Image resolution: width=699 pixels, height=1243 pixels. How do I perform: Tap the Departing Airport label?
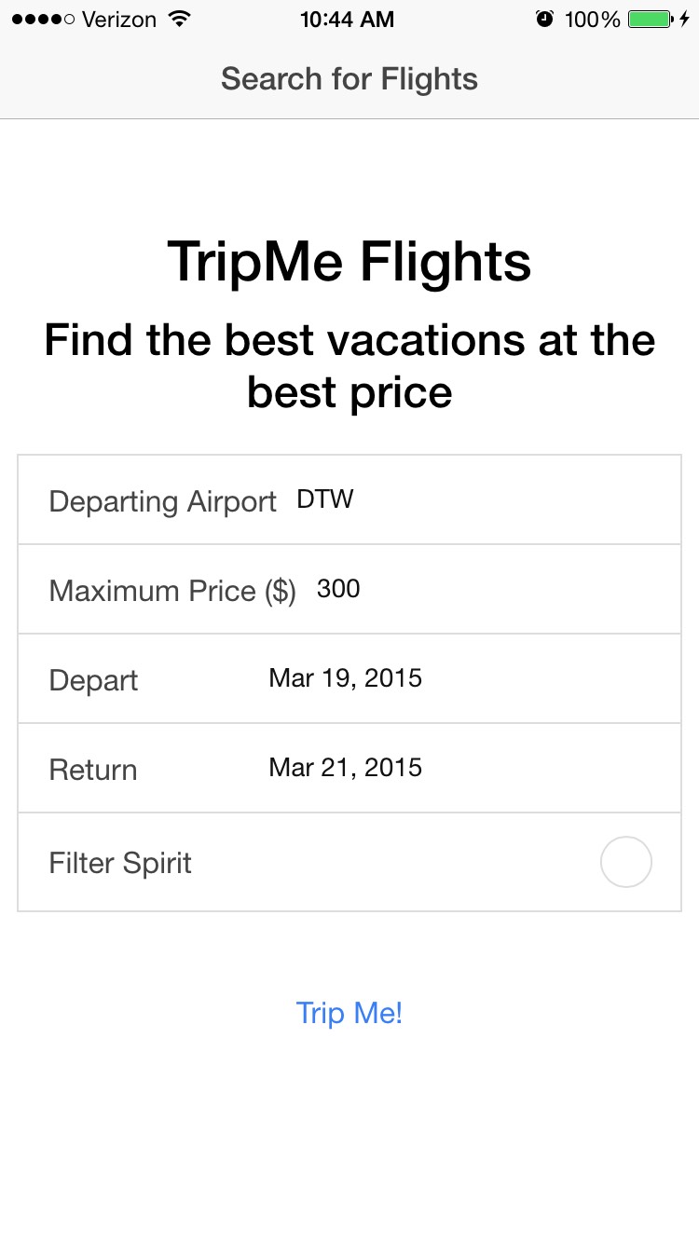pyautogui.click(x=162, y=501)
